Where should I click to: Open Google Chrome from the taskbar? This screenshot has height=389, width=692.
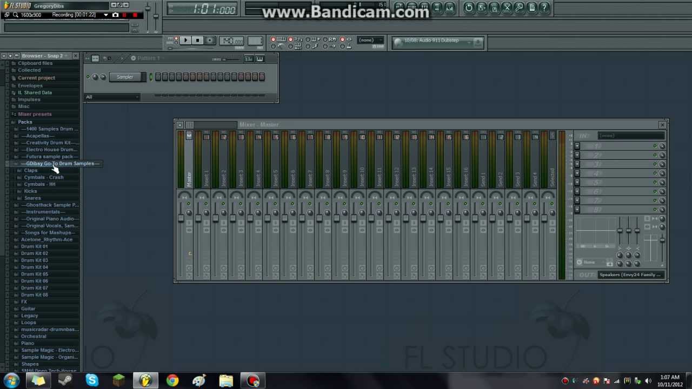(x=172, y=381)
